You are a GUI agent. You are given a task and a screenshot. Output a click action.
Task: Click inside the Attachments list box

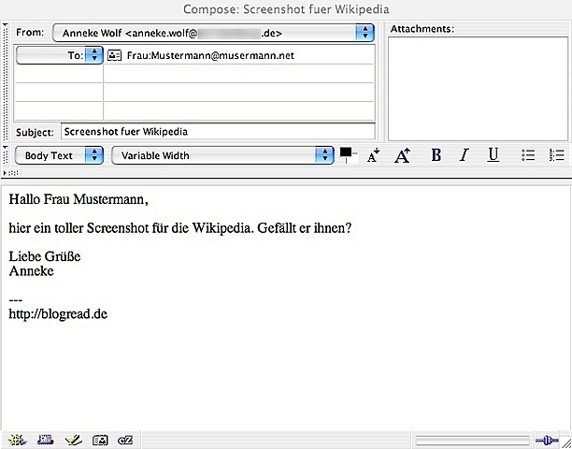click(x=478, y=89)
